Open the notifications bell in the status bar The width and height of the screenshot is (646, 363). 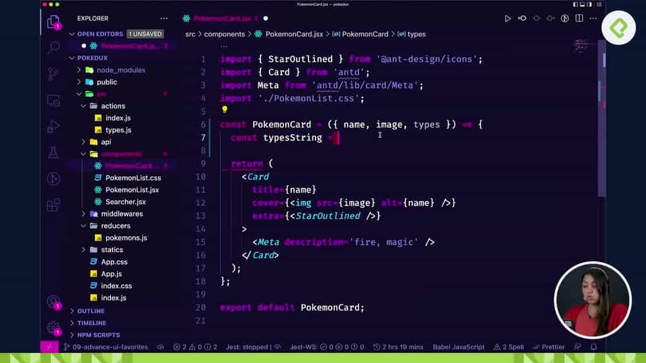pos(593,346)
